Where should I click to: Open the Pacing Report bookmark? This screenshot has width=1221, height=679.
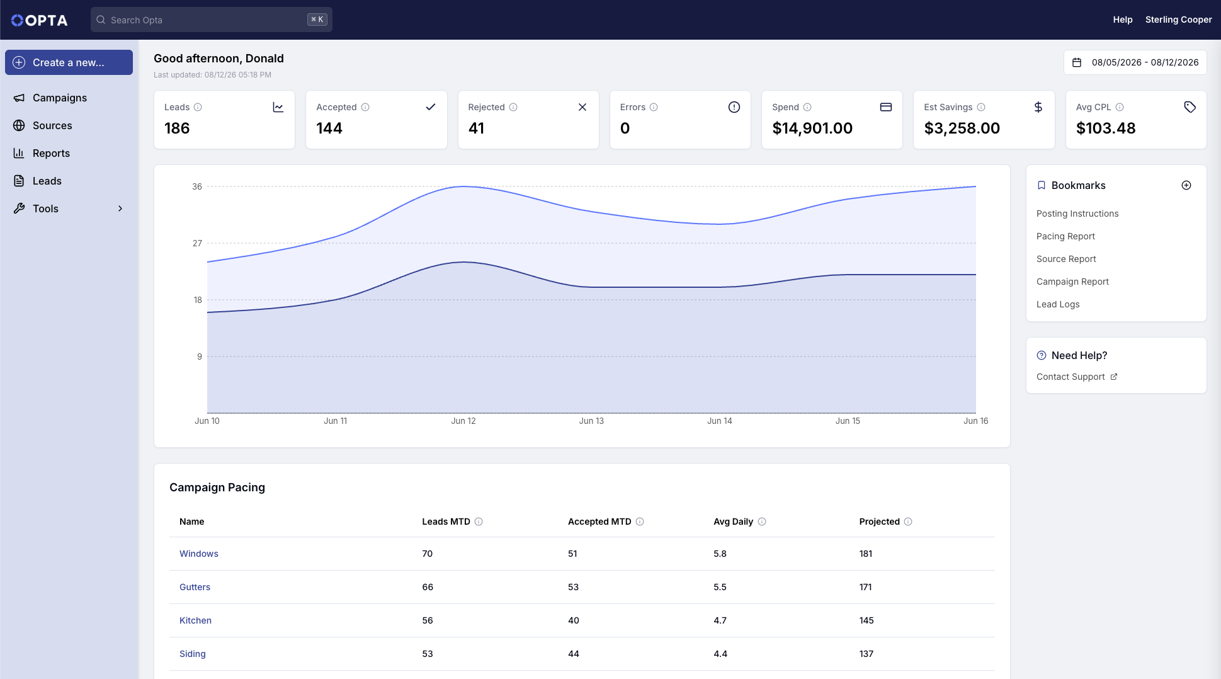point(1065,236)
